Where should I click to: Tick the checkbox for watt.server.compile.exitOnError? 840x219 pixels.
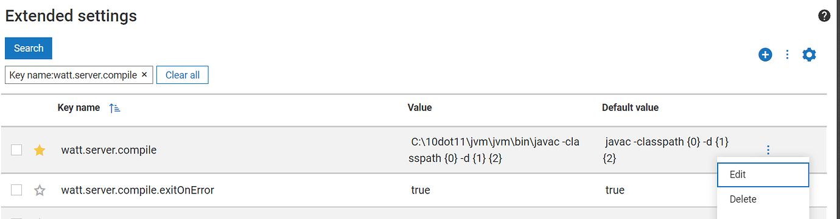(x=17, y=190)
